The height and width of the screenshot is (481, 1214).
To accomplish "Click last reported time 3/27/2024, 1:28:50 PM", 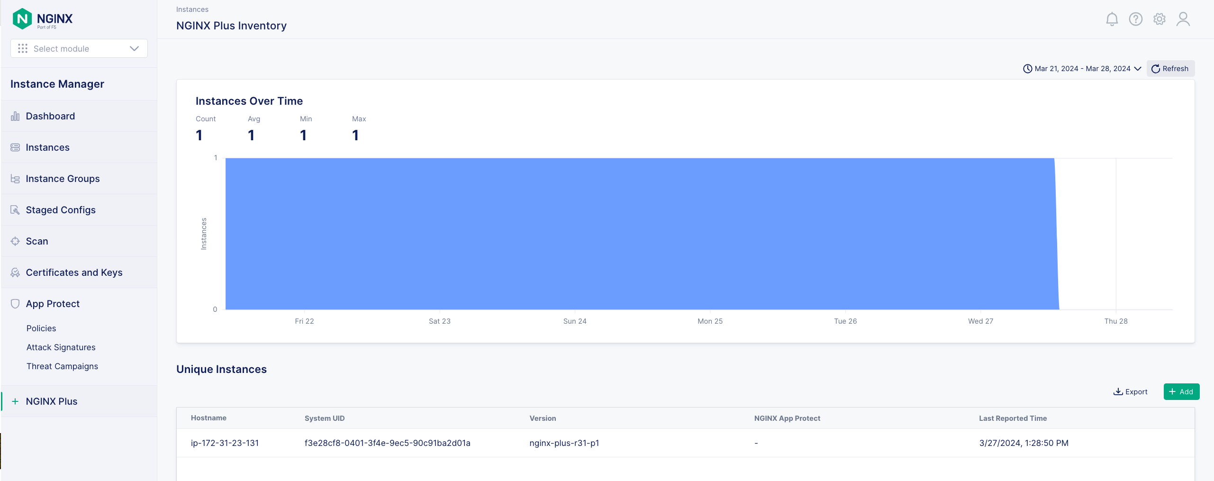I will (x=1024, y=443).
